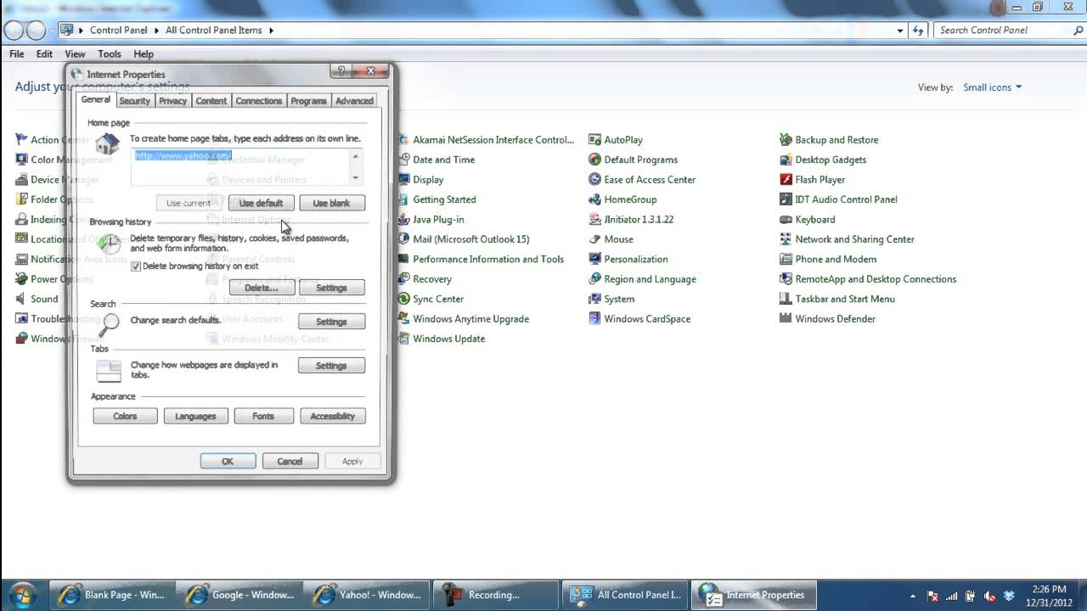The height and width of the screenshot is (611, 1087).
Task: Open JInitiator 1.3.1.22 icon
Action: click(x=632, y=219)
